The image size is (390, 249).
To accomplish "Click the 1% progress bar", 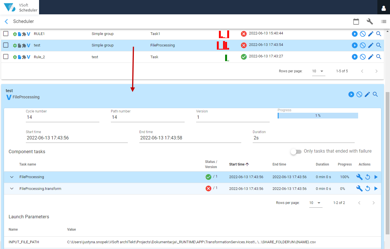I will [x=318, y=116].
